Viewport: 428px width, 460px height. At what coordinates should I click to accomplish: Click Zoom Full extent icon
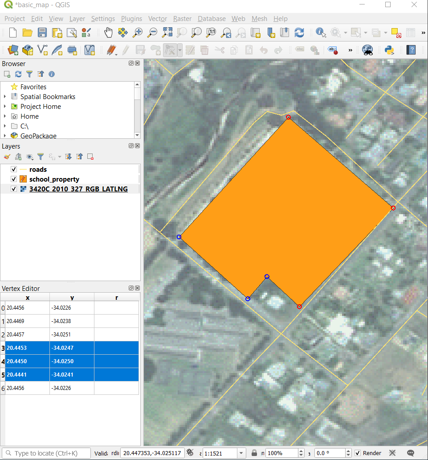click(x=167, y=33)
